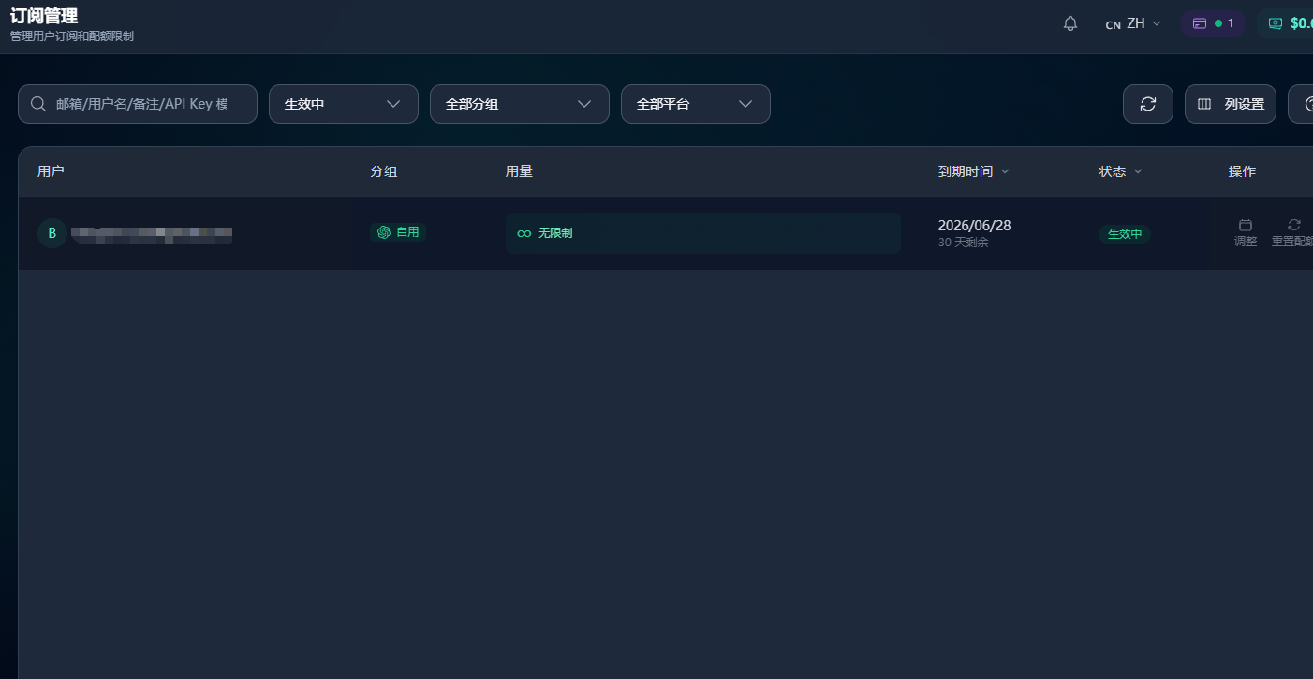Expand the 生效中 status filter dropdown
This screenshot has height=679, width=1313.
coord(344,104)
